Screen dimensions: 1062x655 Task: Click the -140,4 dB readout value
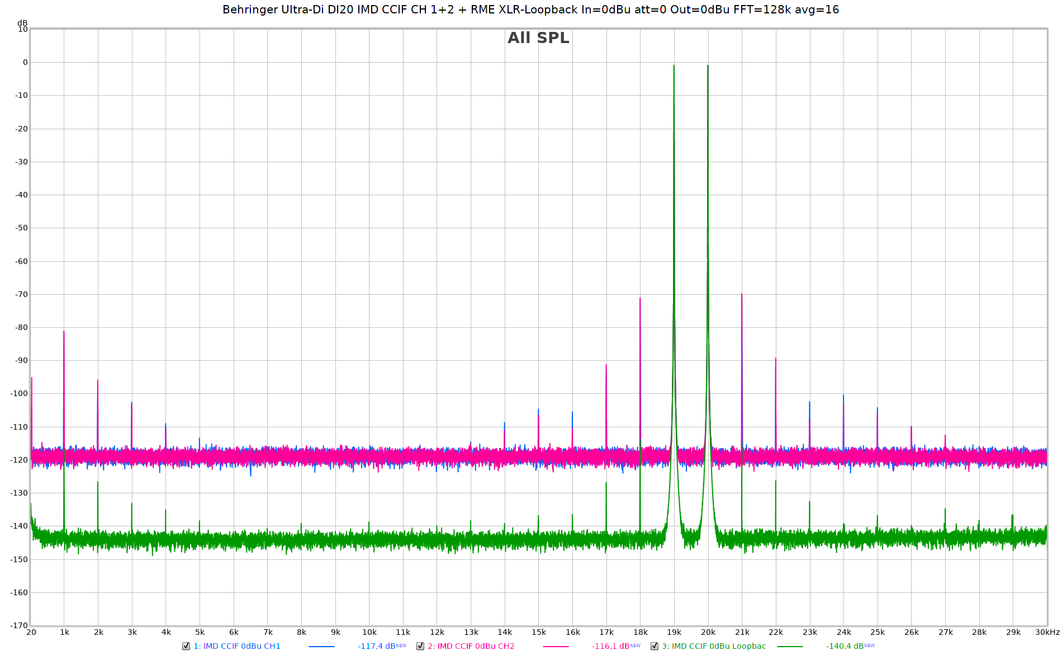coord(845,646)
